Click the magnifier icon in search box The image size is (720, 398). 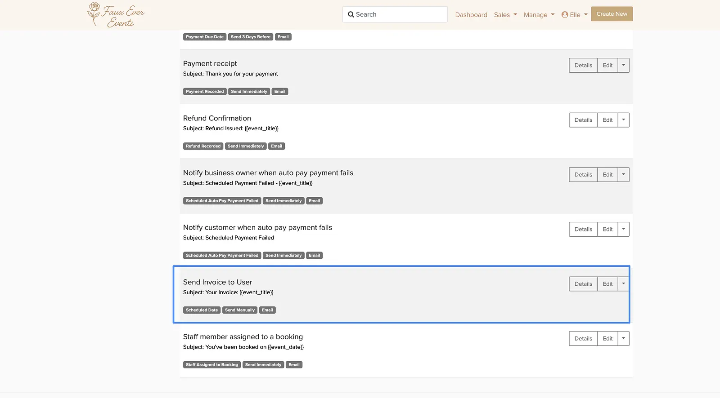(x=351, y=14)
